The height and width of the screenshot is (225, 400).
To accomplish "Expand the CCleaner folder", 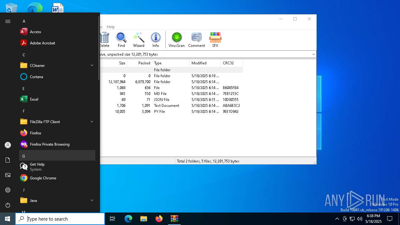I will pos(57,65).
